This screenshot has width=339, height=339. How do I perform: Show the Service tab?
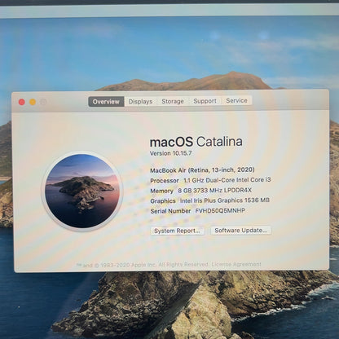(236, 100)
